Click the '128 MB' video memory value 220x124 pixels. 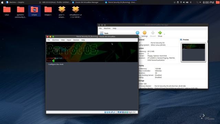pyautogui.click(x=158, y=69)
